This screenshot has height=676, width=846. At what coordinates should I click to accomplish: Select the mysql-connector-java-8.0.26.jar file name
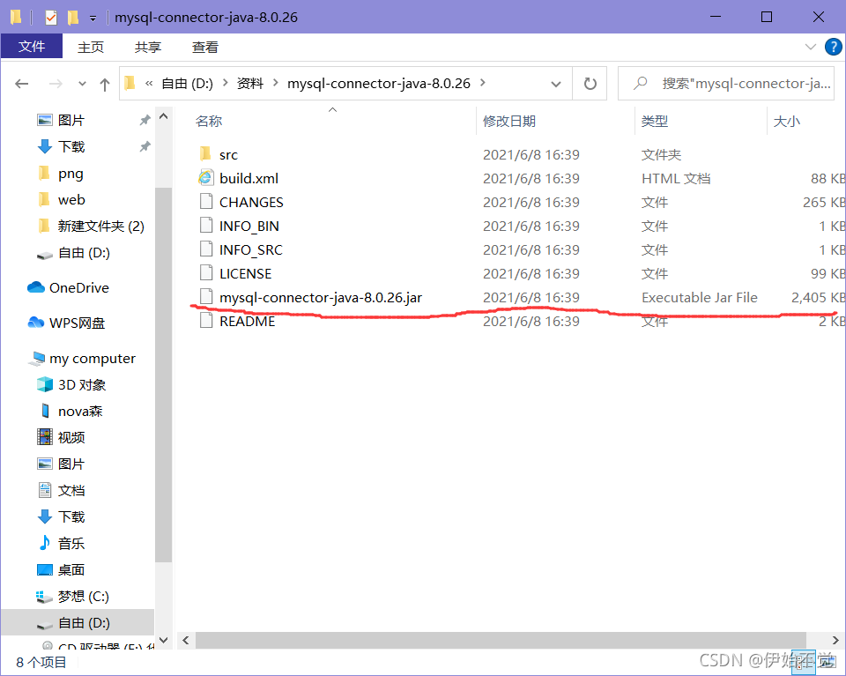(321, 297)
